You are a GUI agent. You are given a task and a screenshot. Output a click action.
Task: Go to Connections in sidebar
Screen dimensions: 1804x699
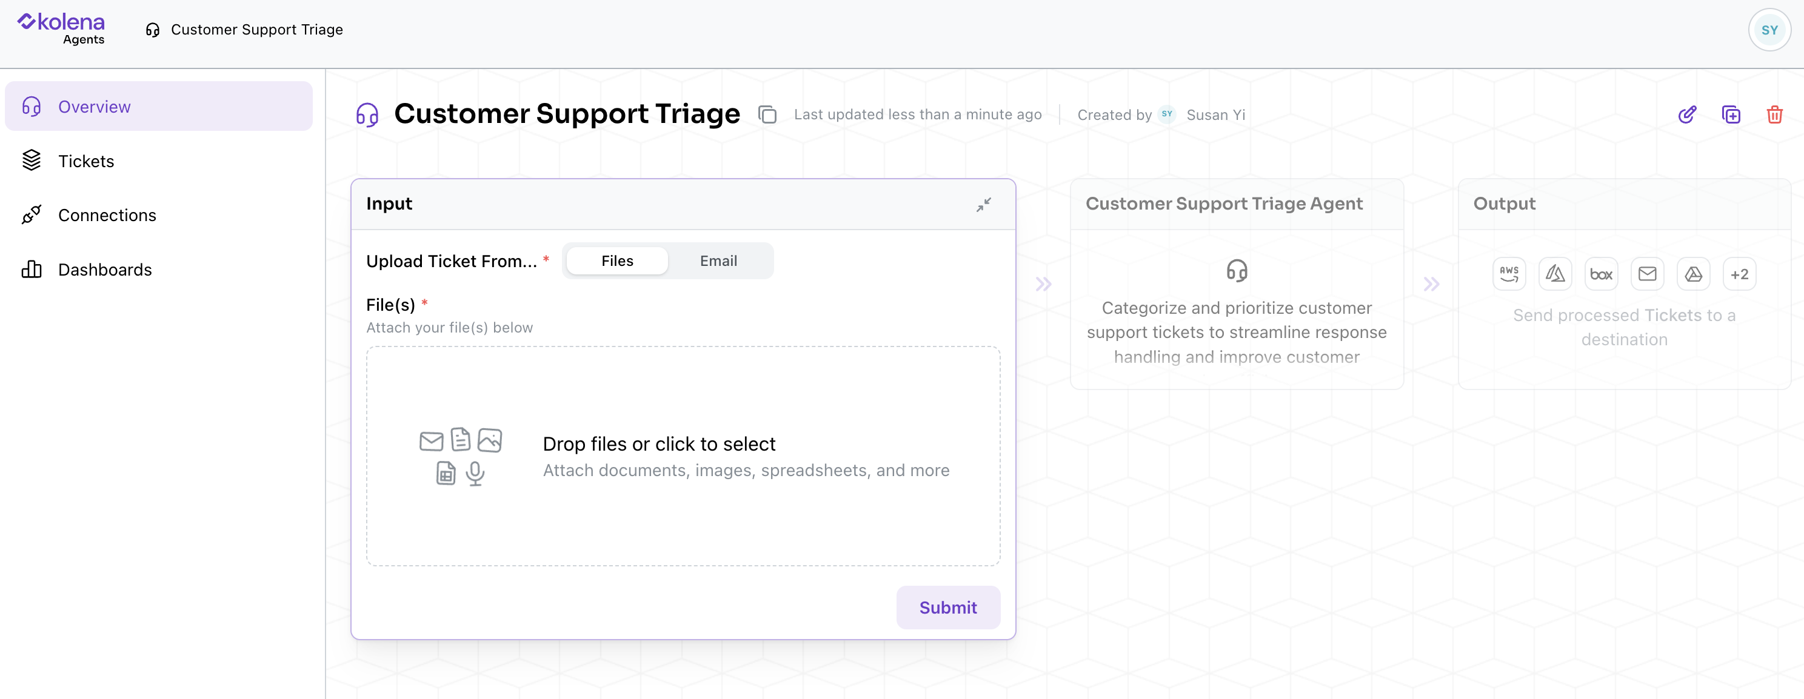point(107,215)
